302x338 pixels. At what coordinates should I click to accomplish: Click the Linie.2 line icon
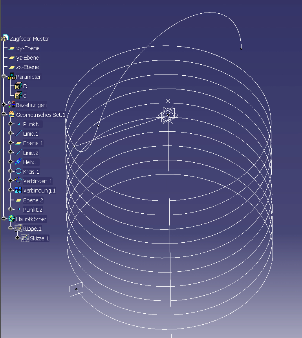pyautogui.click(x=18, y=153)
